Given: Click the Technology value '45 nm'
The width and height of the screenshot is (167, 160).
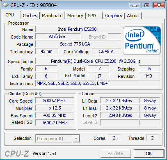Looking at the screenshot, I should [47, 51].
